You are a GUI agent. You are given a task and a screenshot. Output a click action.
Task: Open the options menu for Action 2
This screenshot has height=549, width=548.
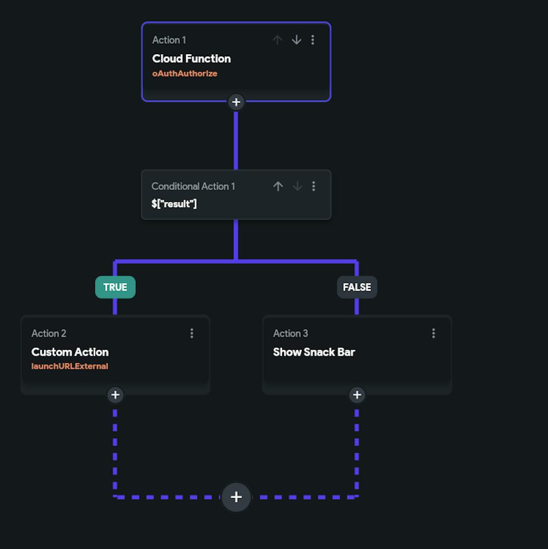pyautogui.click(x=192, y=333)
